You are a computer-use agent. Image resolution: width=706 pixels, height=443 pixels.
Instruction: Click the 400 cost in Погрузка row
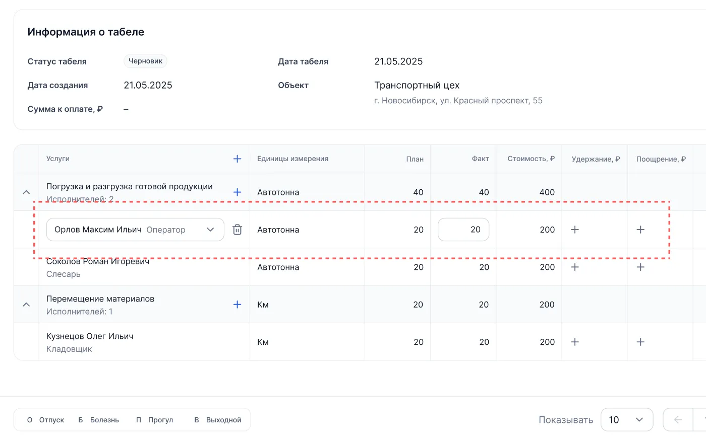(x=547, y=192)
